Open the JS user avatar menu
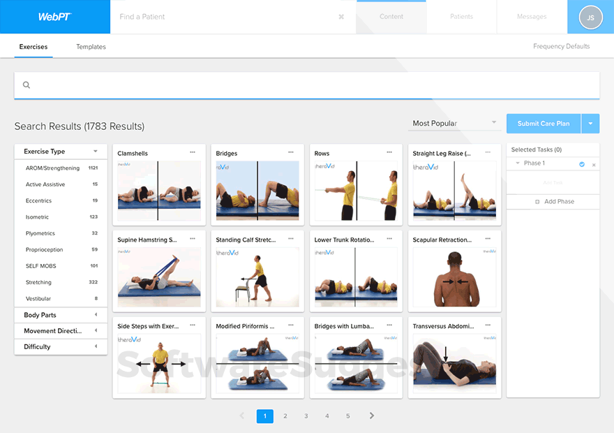This screenshot has height=433, width=614. click(x=590, y=17)
